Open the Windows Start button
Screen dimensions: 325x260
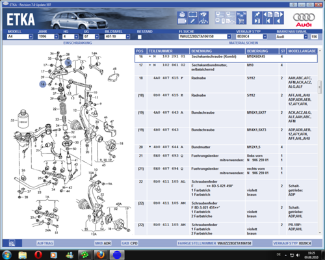pyautogui.click(x=6, y=255)
